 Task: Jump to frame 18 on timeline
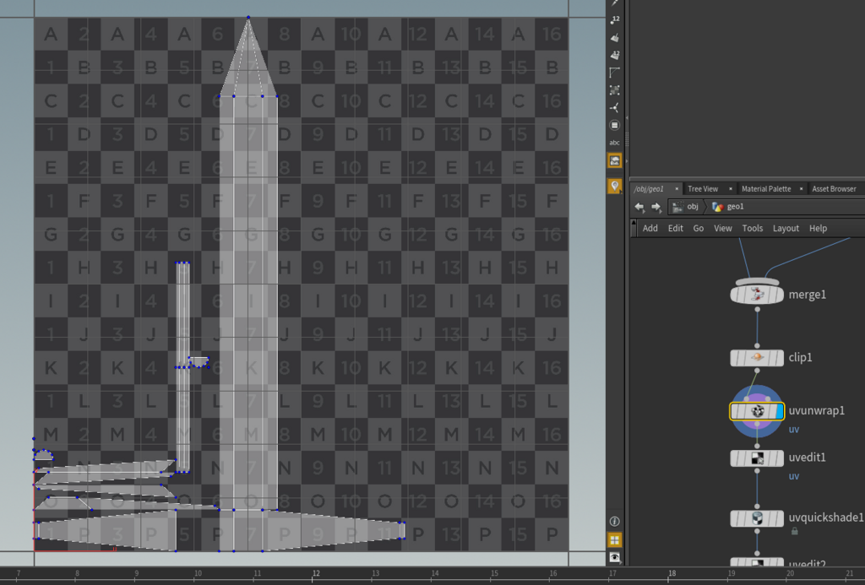pos(672,574)
